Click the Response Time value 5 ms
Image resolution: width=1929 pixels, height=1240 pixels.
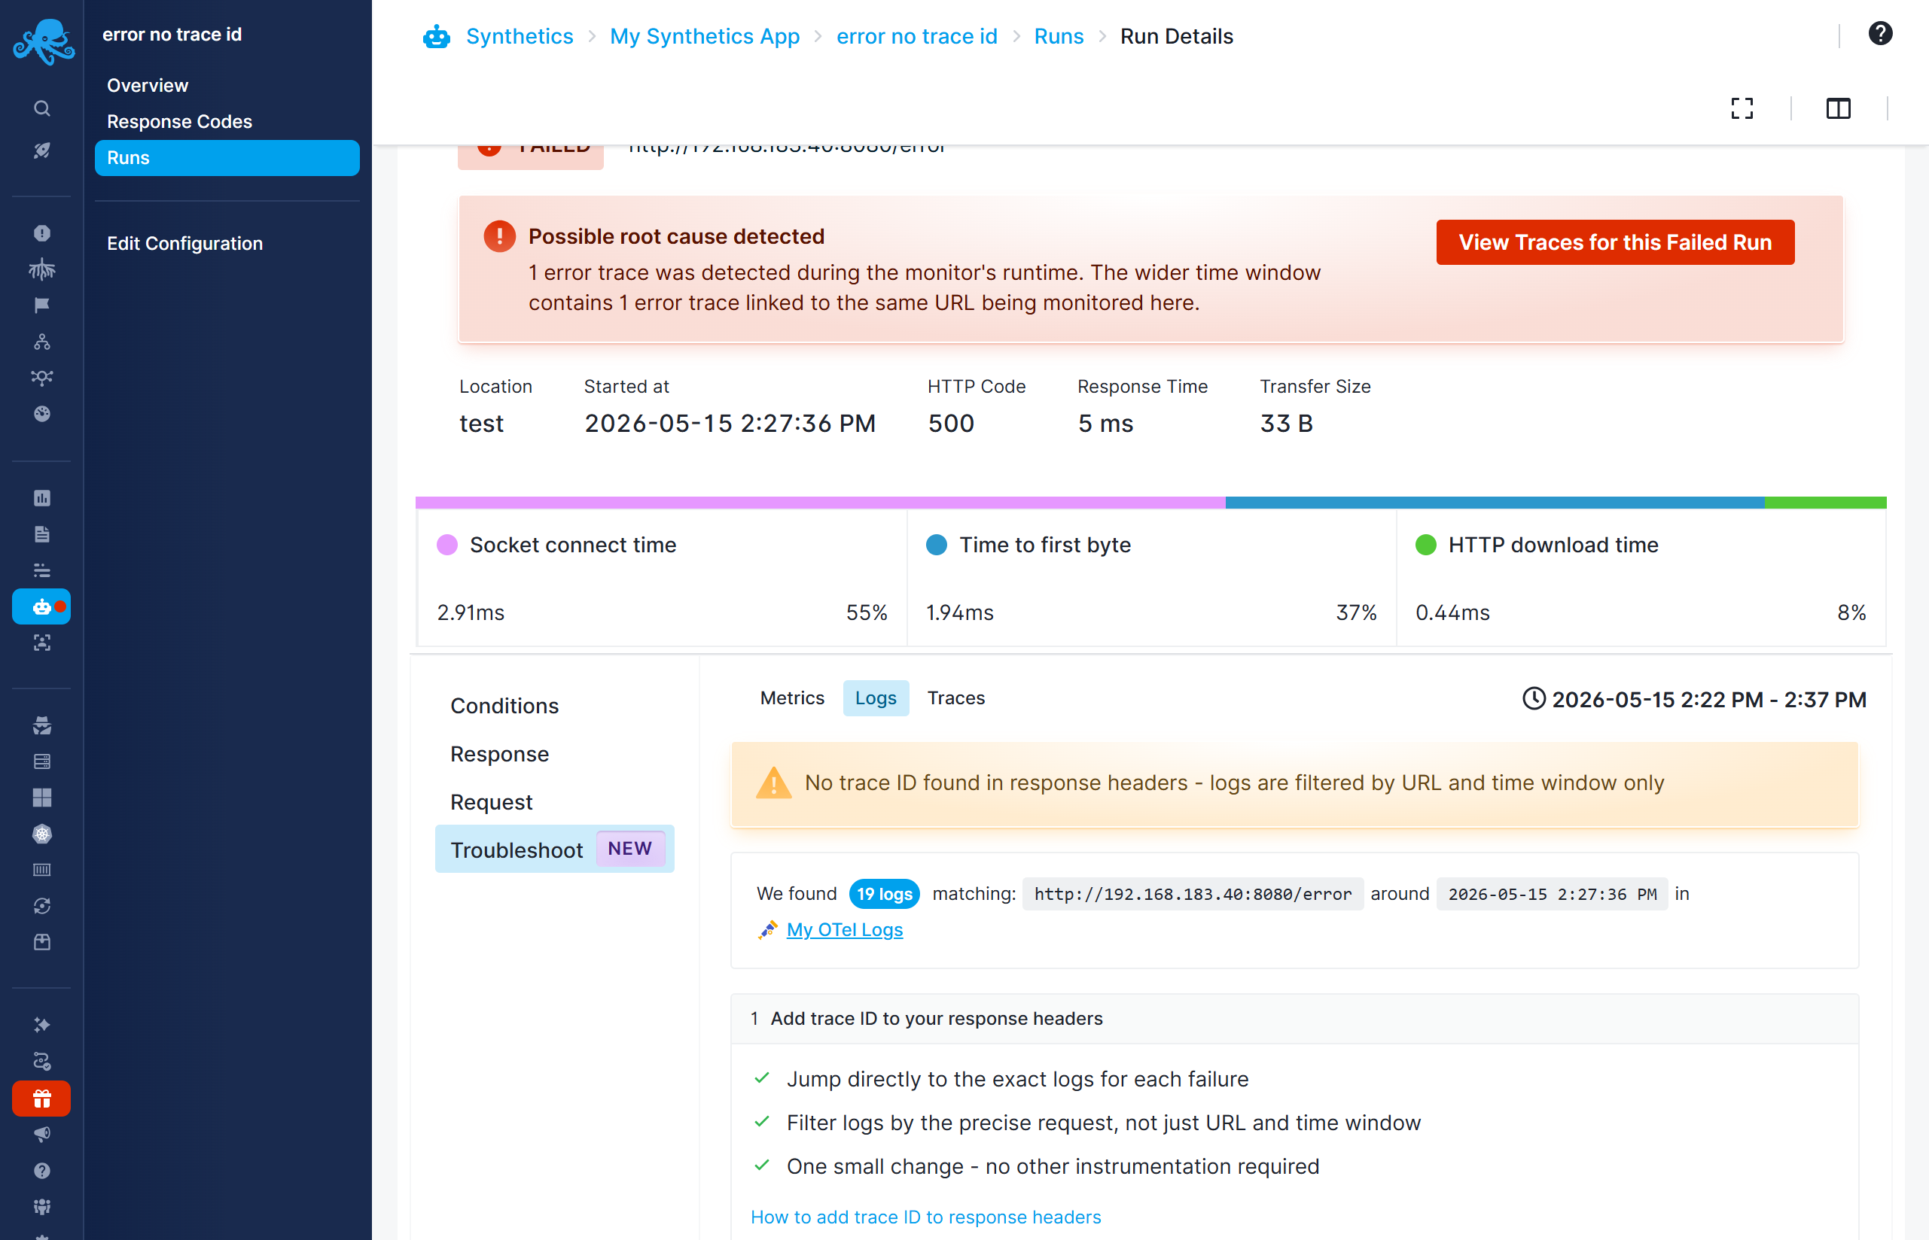1105,424
